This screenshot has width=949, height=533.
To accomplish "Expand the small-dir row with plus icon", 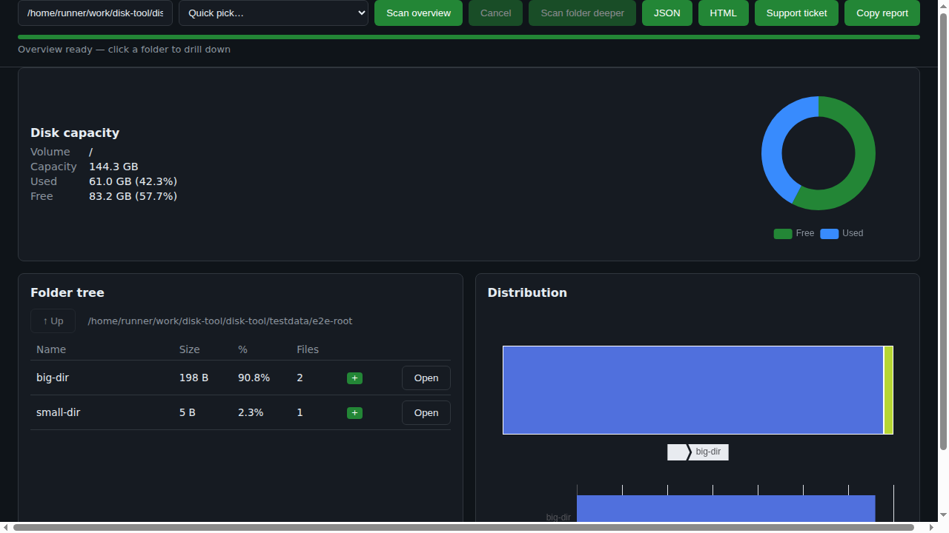I will click(x=354, y=413).
